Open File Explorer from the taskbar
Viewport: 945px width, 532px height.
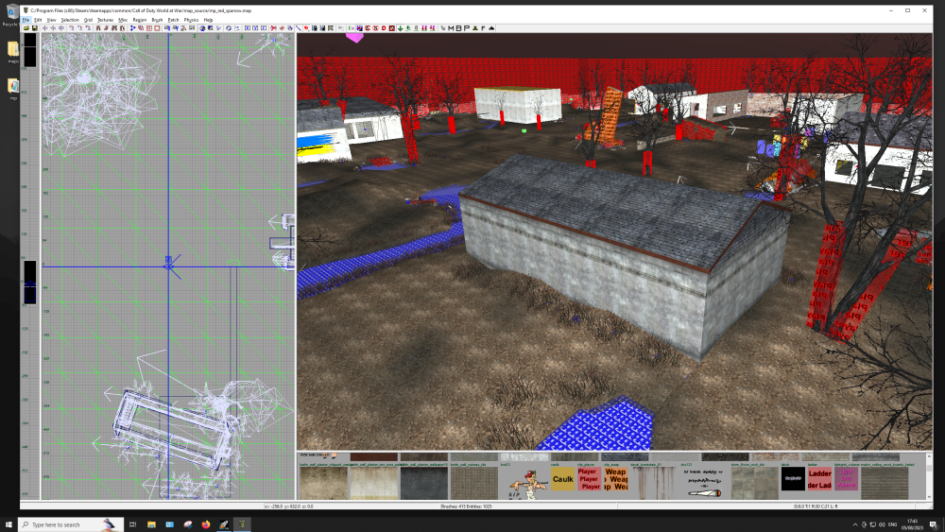(x=151, y=524)
